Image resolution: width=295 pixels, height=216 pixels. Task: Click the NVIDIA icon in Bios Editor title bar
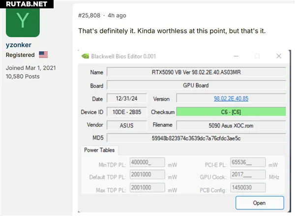(85, 56)
